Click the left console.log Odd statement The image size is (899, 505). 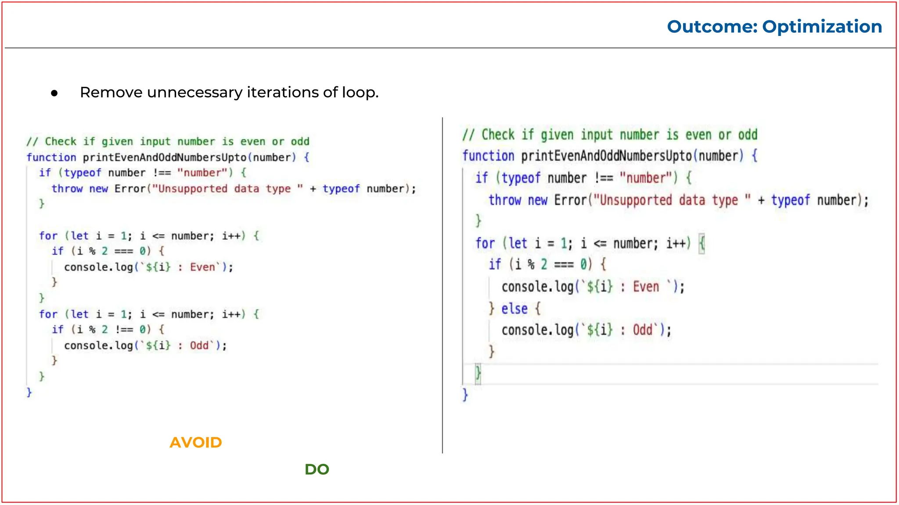[x=146, y=345]
